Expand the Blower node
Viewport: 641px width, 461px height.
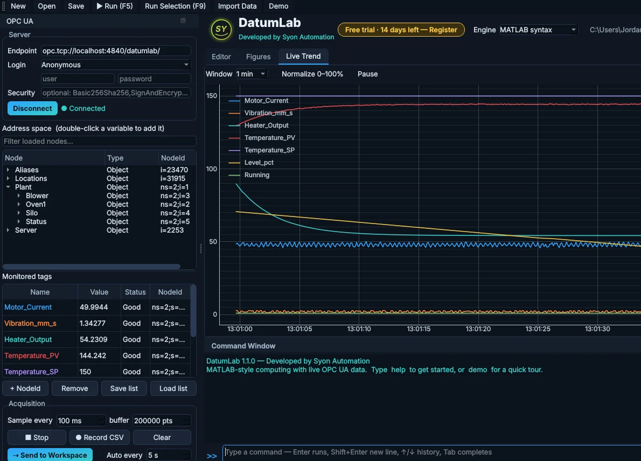click(19, 195)
